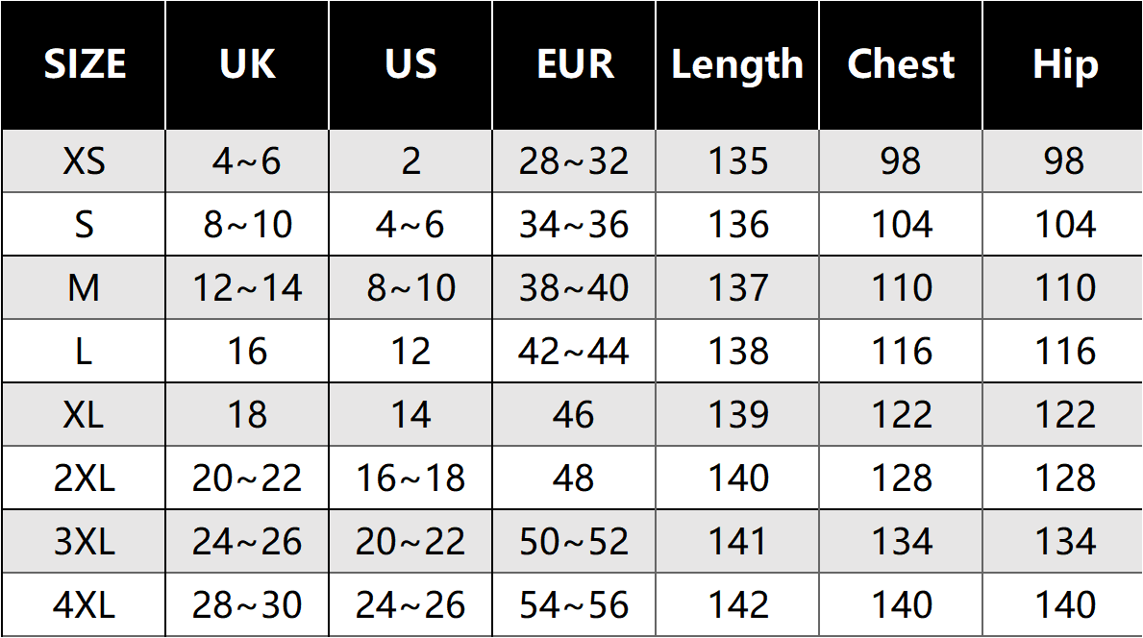Click the US column header
Image resolution: width=1143 pixels, height=638 pixels.
[x=410, y=64]
